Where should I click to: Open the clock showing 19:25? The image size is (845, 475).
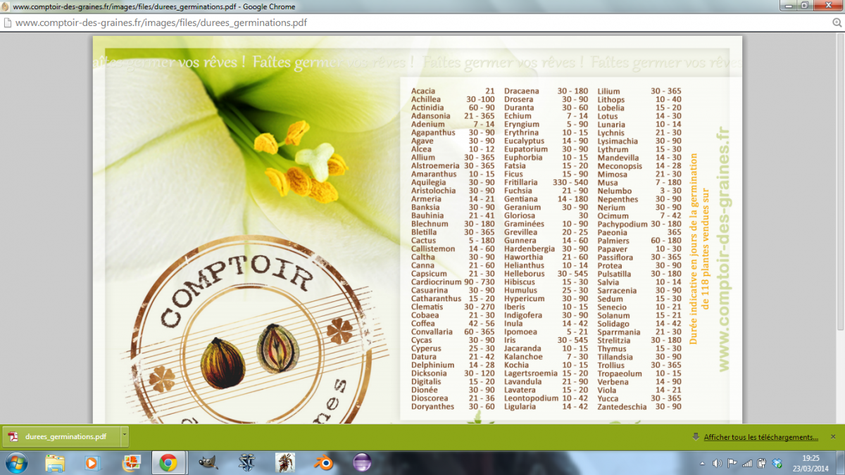click(x=810, y=462)
